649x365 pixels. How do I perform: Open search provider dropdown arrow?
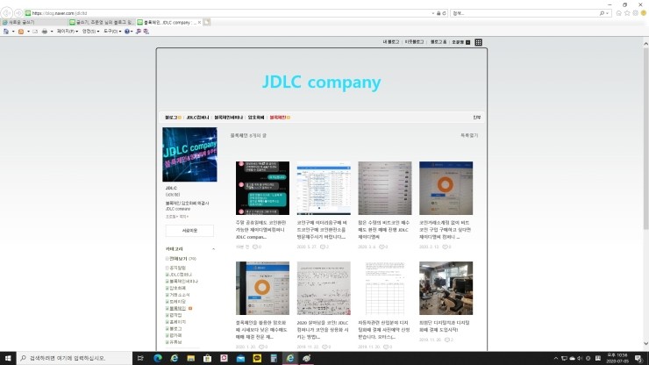[x=607, y=13]
